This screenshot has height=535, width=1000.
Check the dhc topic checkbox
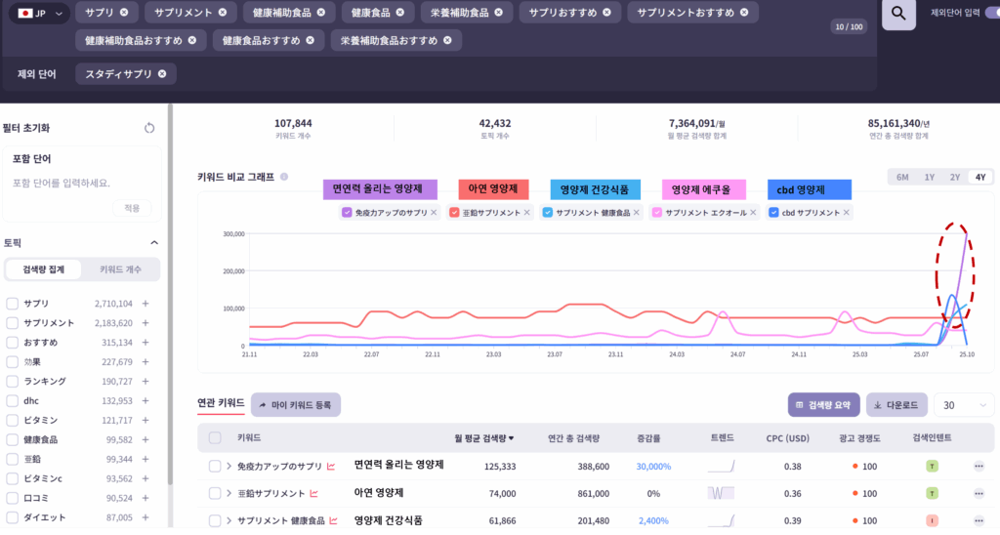pos(12,401)
